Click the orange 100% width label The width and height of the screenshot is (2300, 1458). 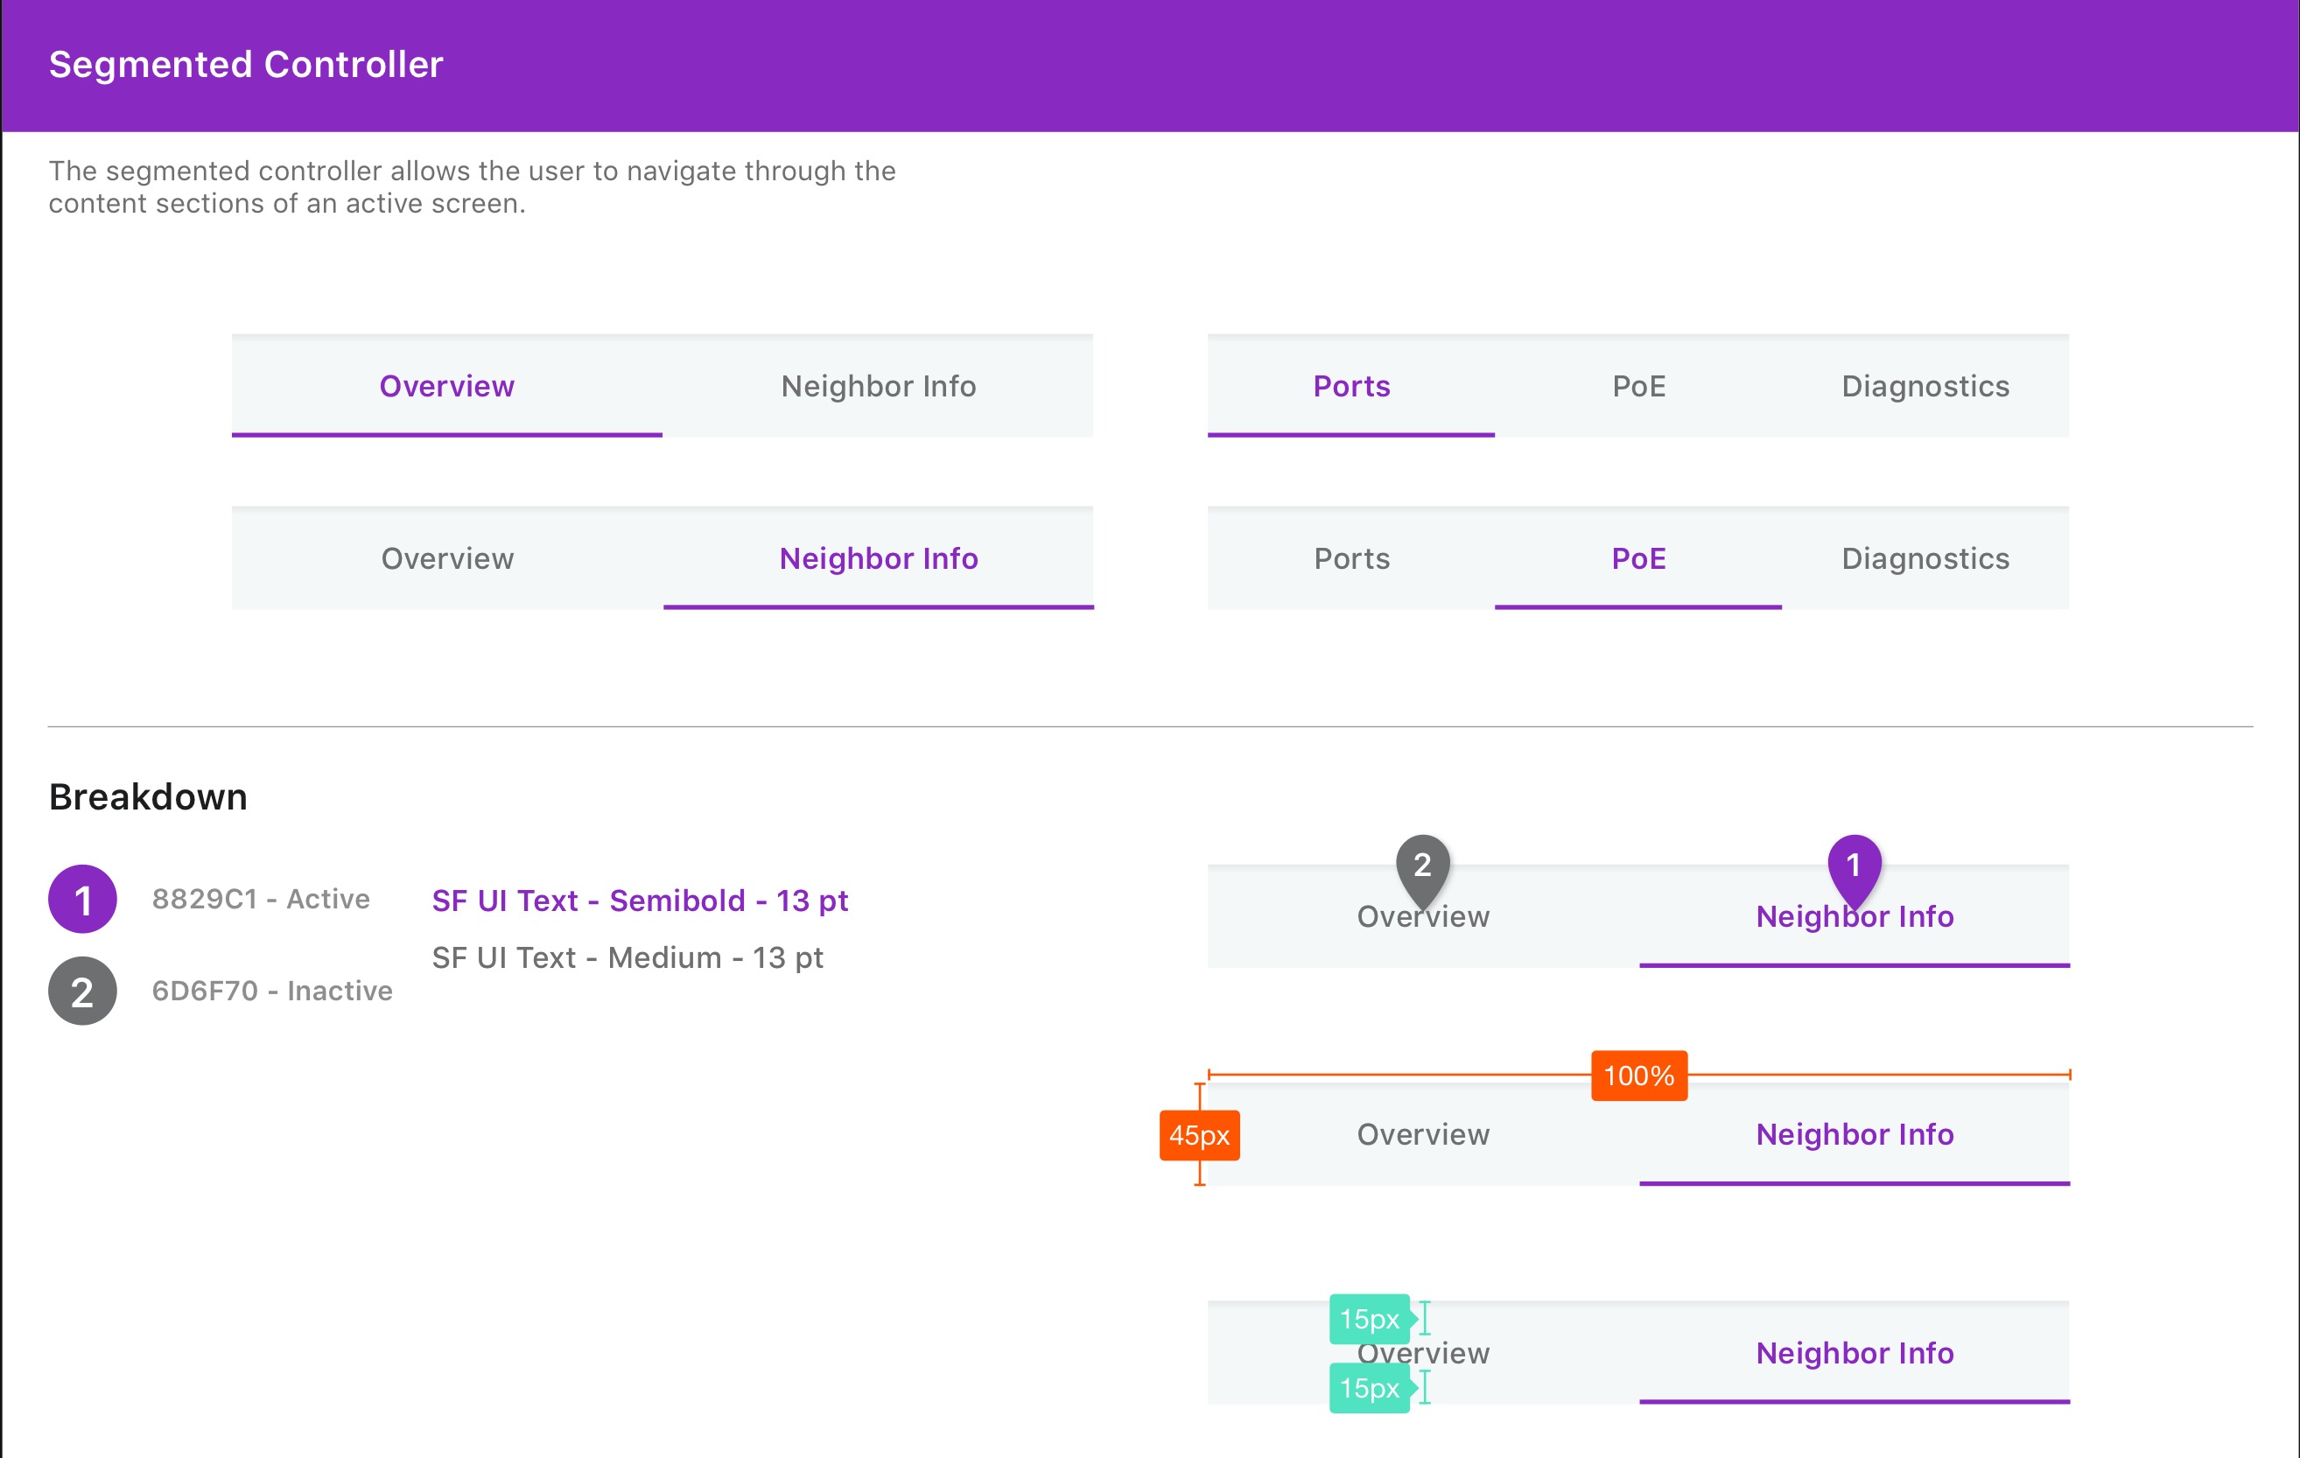coord(1639,1076)
